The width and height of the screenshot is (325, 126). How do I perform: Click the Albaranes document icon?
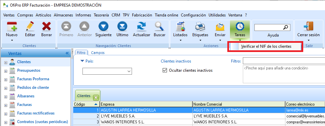13,96
